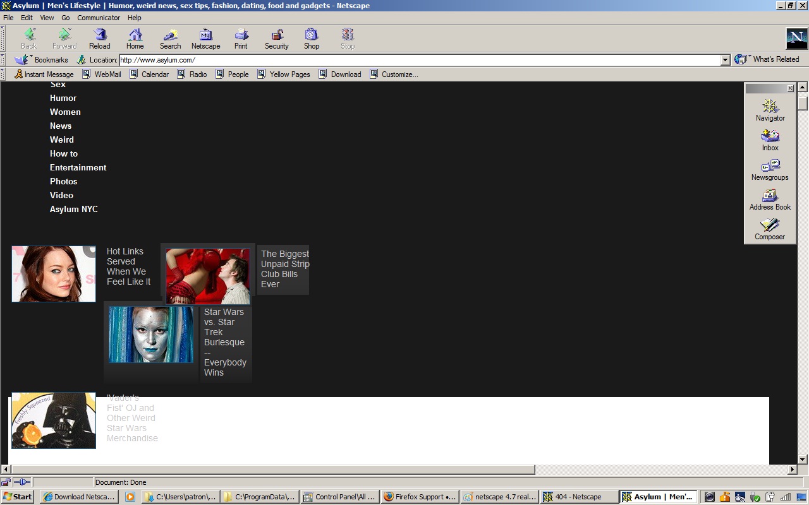Click the Safely Remove Hardware tray icon
The height and width of the screenshot is (505, 809).
pyautogui.click(x=755, y=497)
